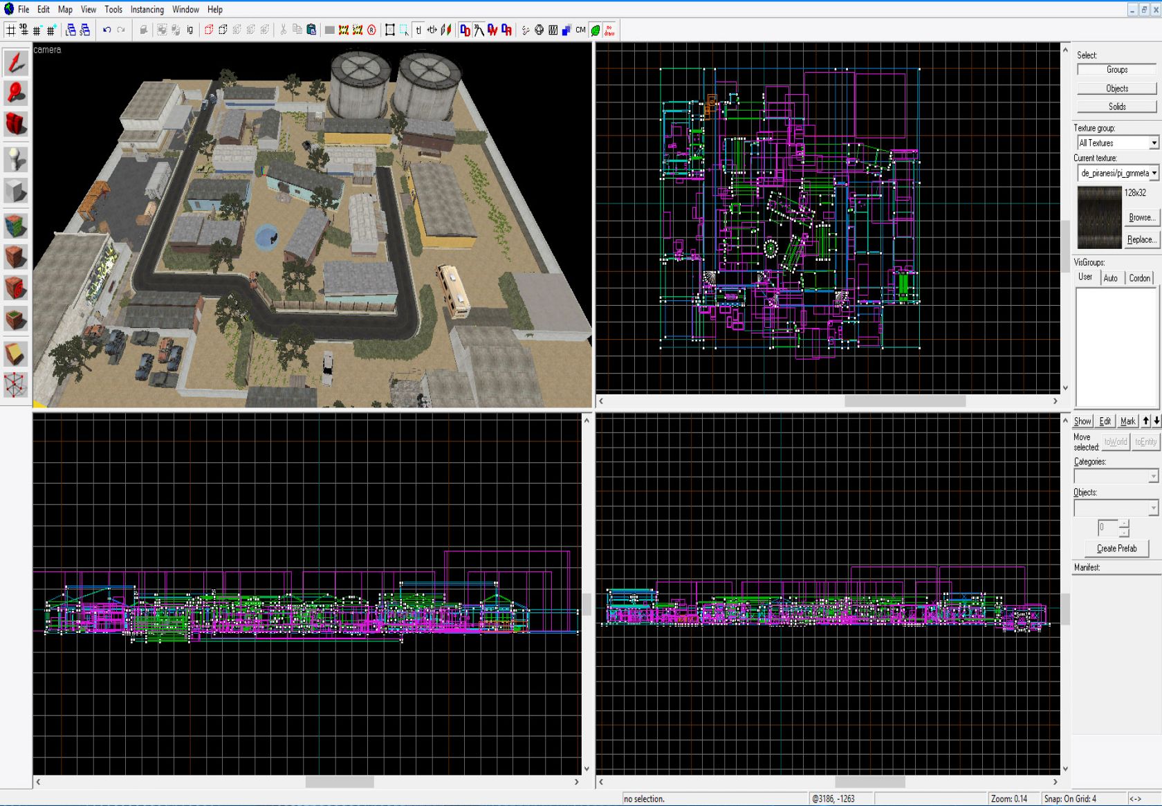Screen dimensions: 1162x806
Task: Open the Toggle Texture Application tool
Action: (x=16, y=225)
